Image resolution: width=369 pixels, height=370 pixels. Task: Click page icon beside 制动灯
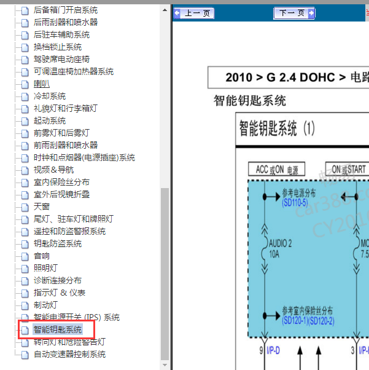coord(25,305)
